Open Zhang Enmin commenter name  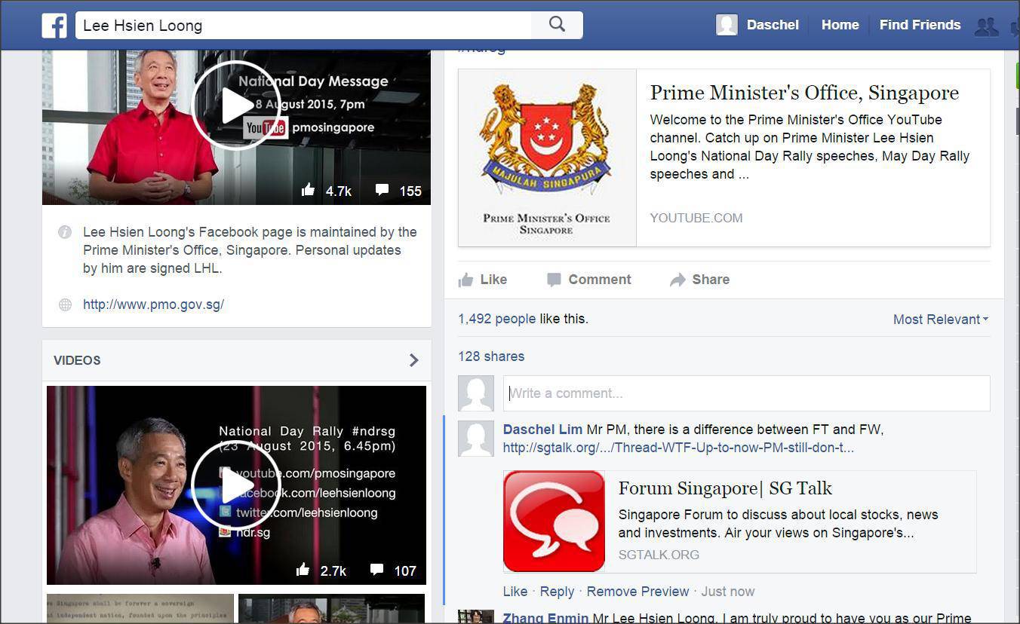(x=545, y=618)
